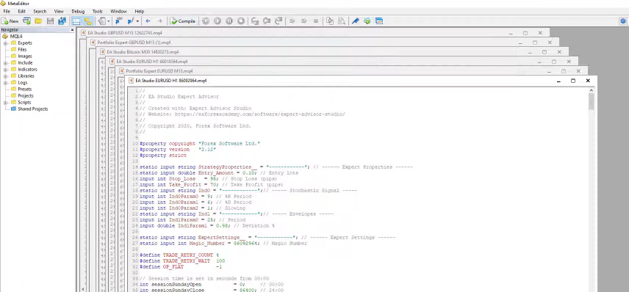Image resolution: width=629 pixels, height=292 pixels.
Task: Expand the Logs folder
Action: coord(6,82)
